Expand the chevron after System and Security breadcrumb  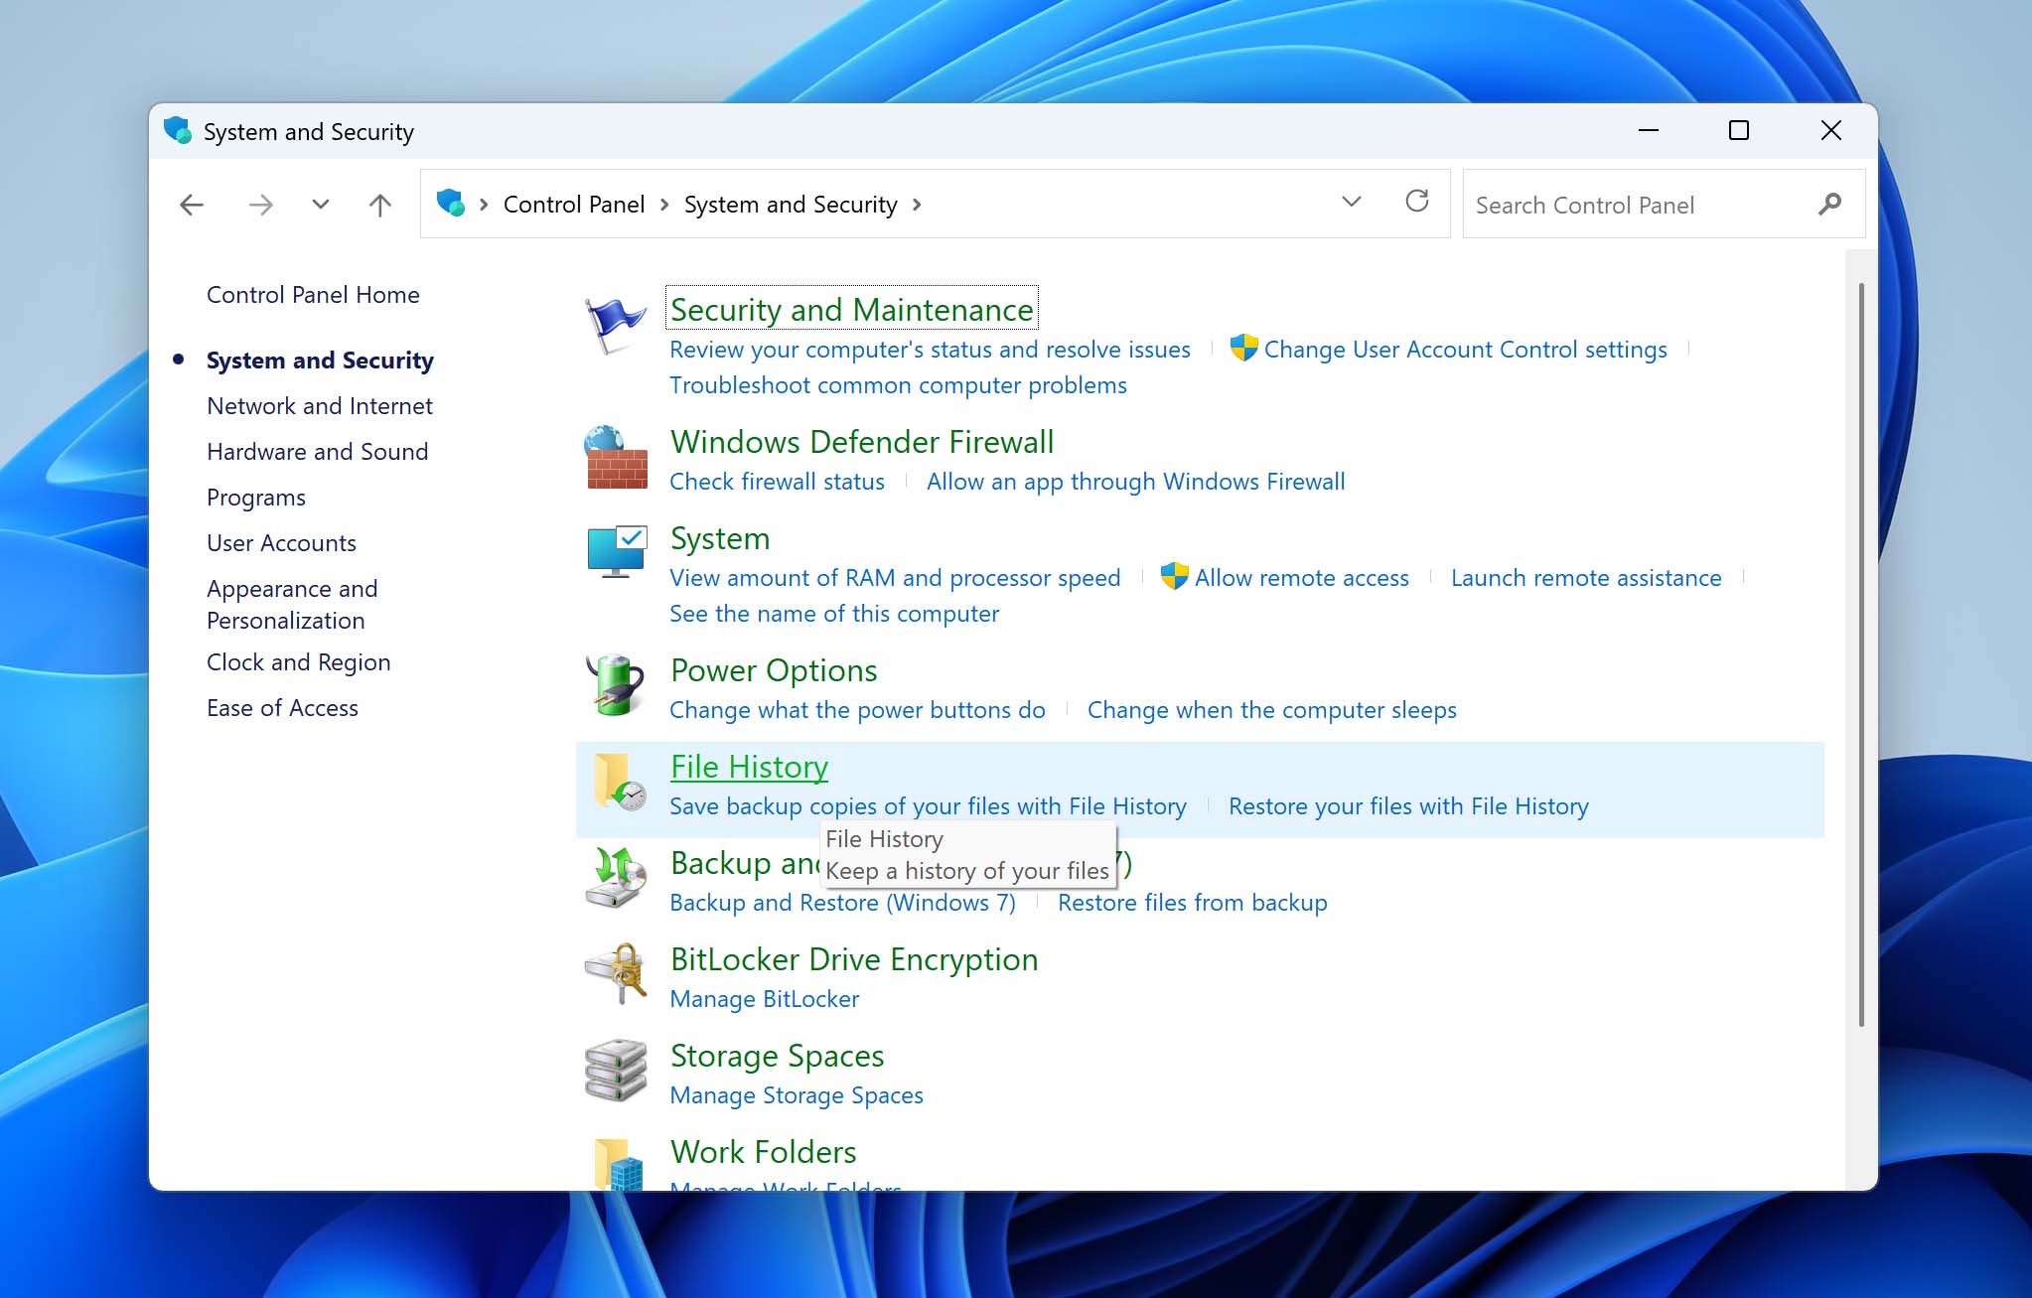917,205
